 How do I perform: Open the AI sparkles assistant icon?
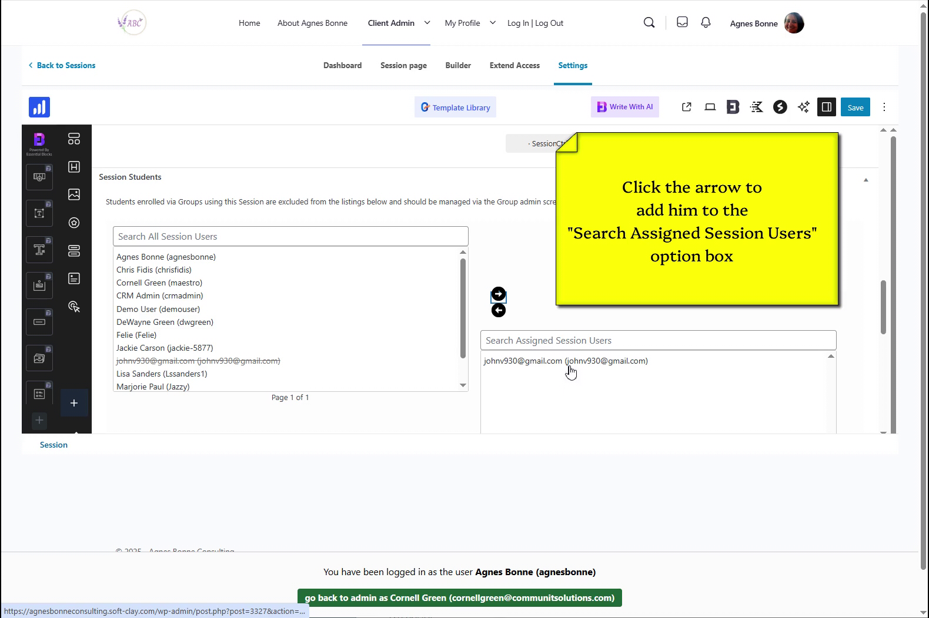803,107
